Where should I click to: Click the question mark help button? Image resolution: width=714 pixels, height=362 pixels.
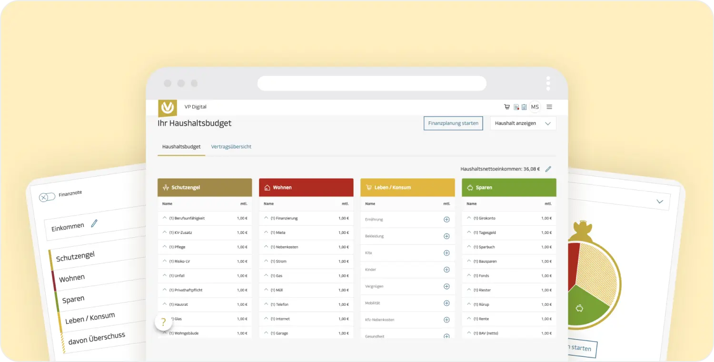(163, 322)
